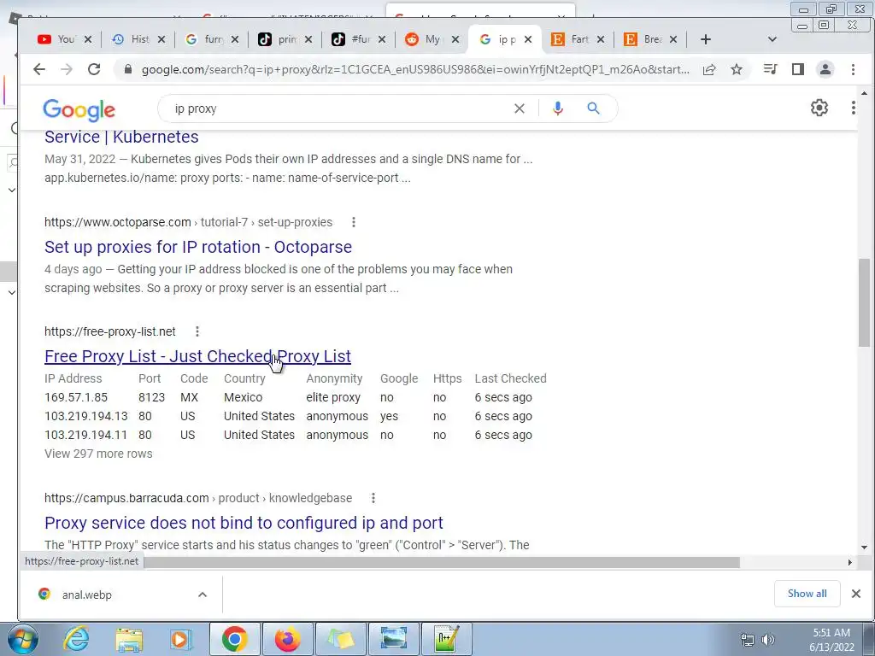This screenshot has height=656, width=875.
Task: Open 'Service | Kubernetes' result
Action: pos(121,137)
